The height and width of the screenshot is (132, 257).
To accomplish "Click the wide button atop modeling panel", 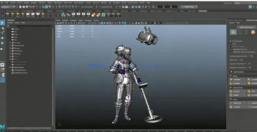I will (x=247, y=27).
